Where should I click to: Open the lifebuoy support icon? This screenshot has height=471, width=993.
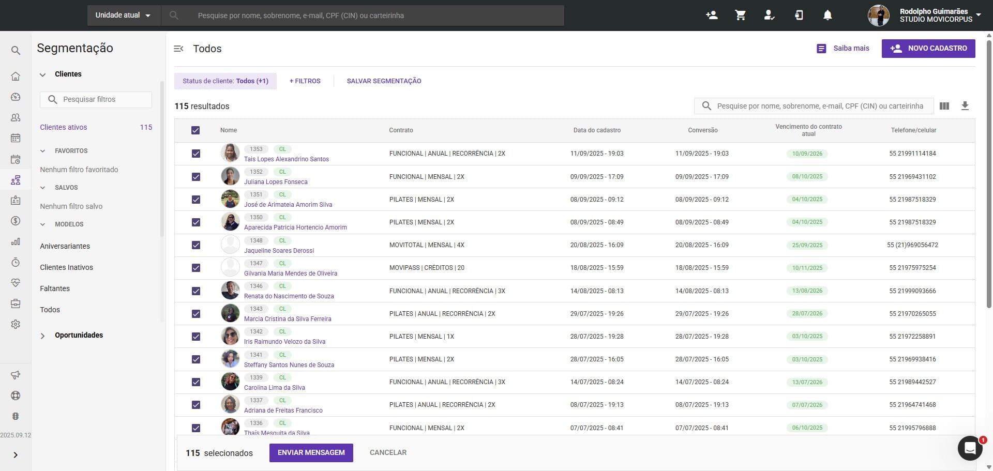[x=16, y=396]
